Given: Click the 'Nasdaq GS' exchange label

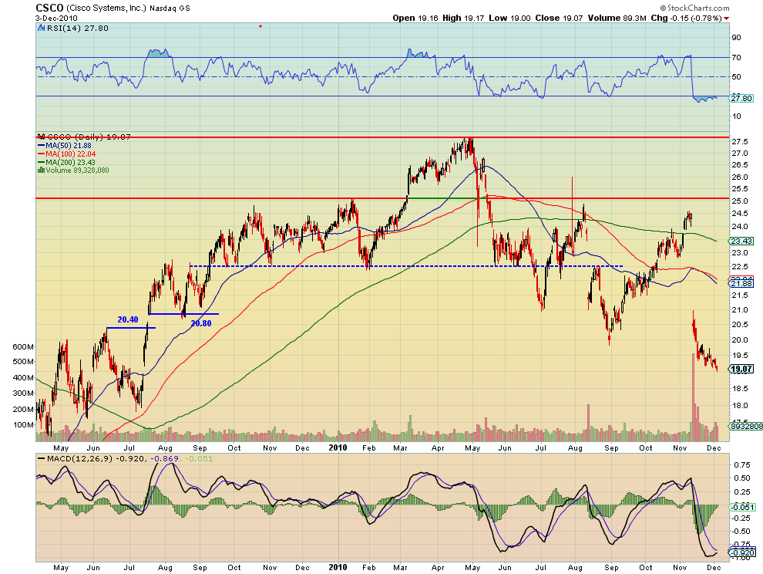Looking at the screenshot, I should point(170,8).
